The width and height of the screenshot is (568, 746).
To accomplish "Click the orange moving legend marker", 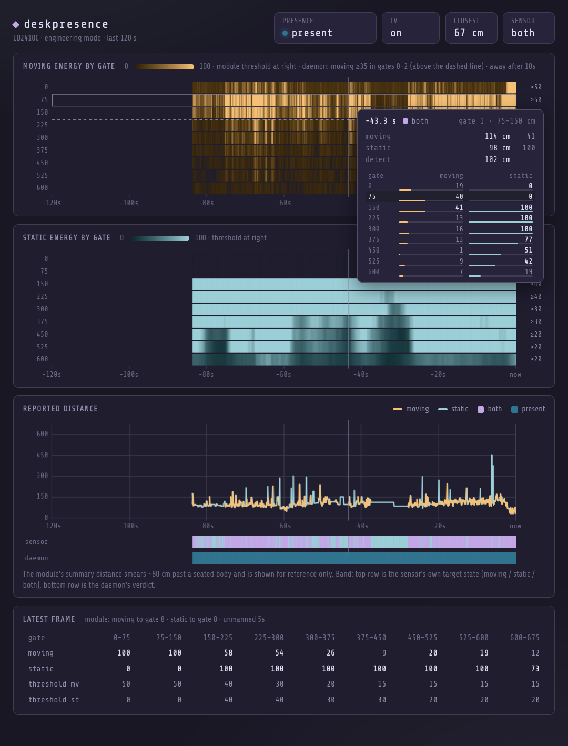I will tap(398, 409).
